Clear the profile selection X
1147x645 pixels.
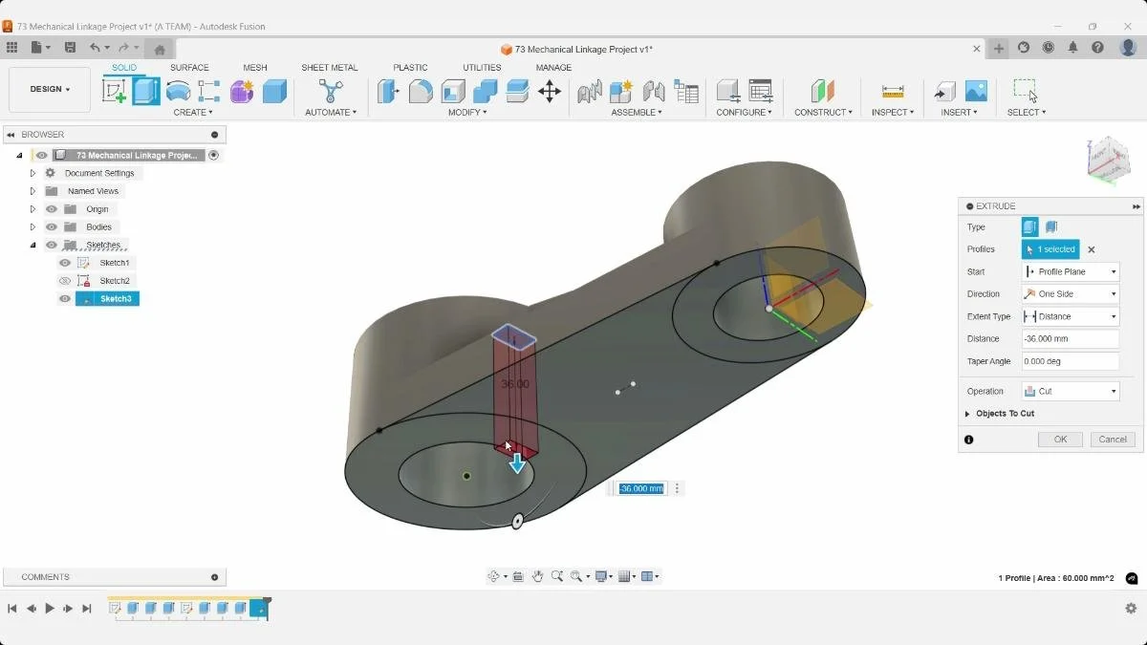coord(1092,249)
